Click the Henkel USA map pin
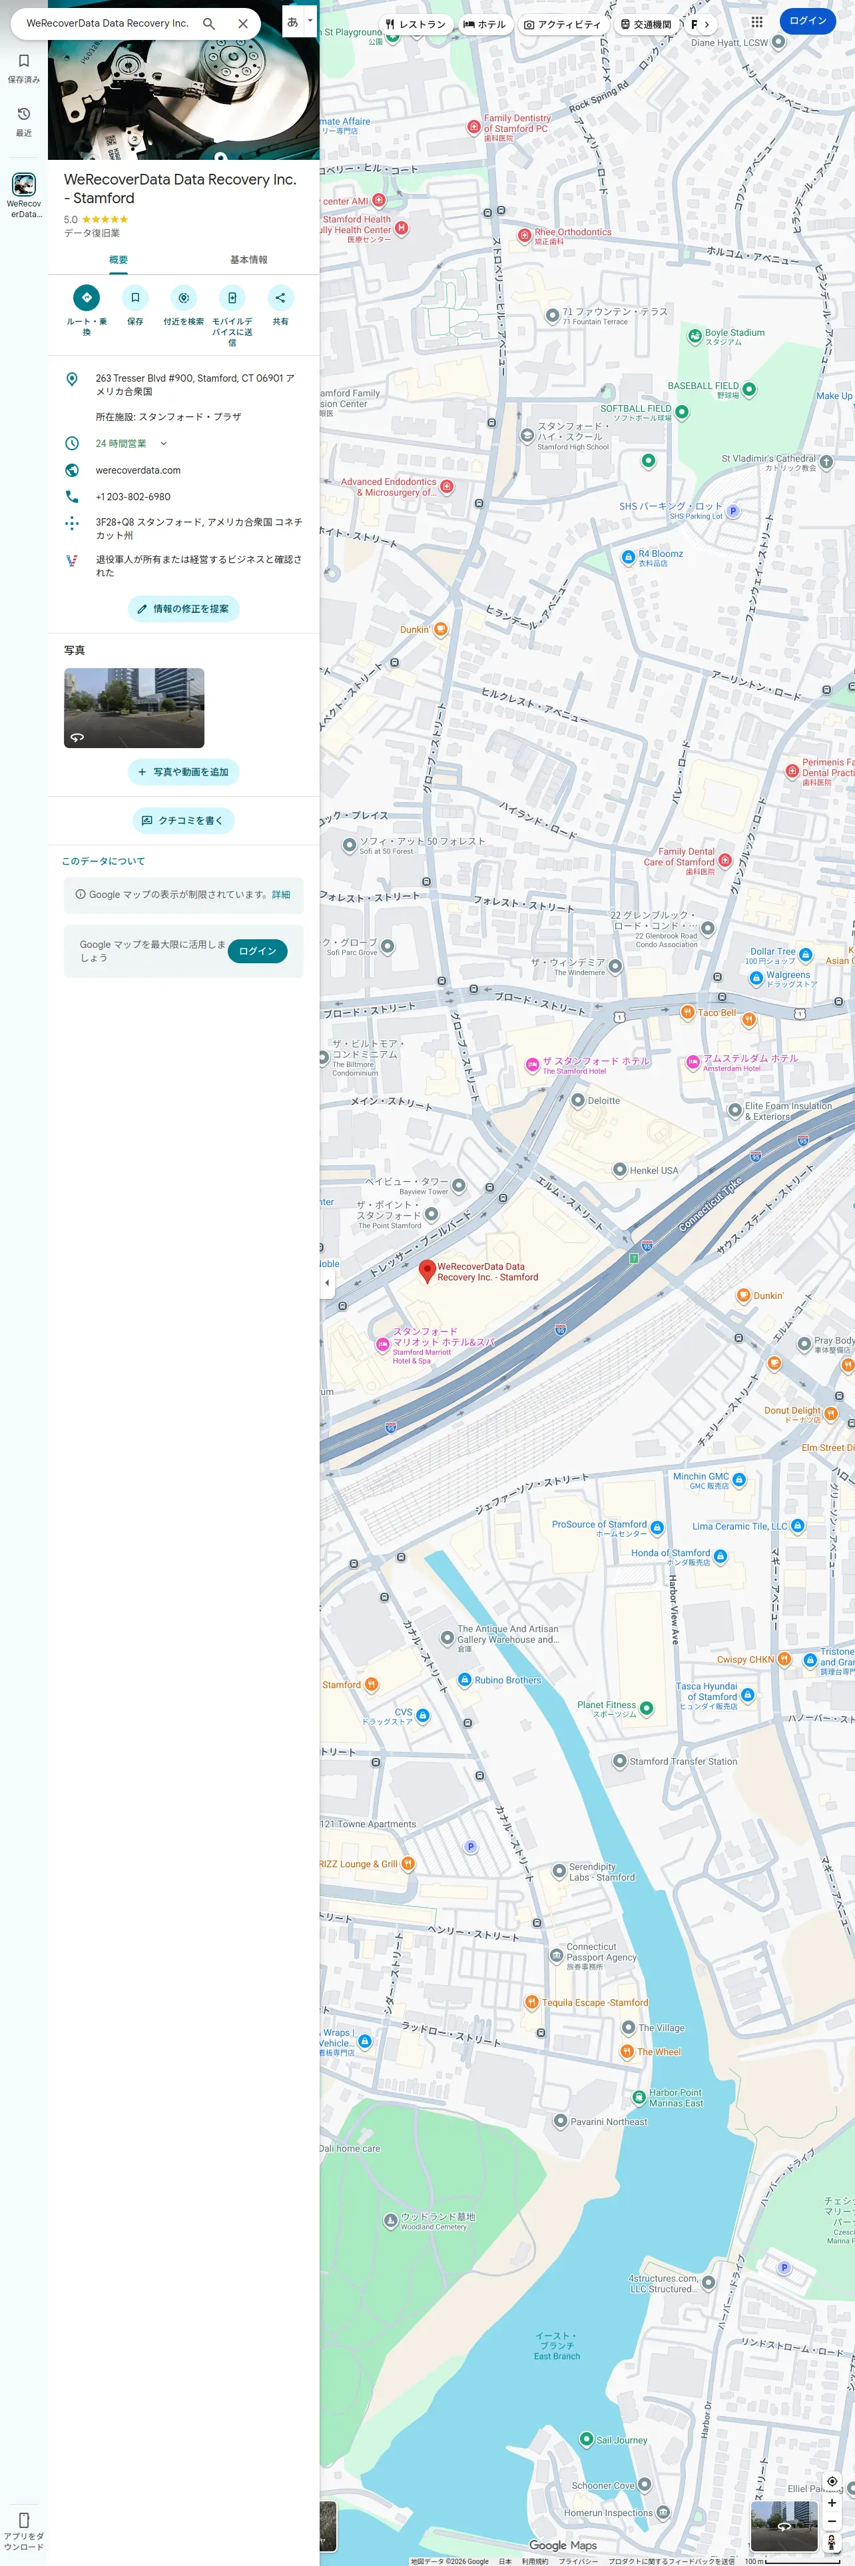 coord(620,1170)
